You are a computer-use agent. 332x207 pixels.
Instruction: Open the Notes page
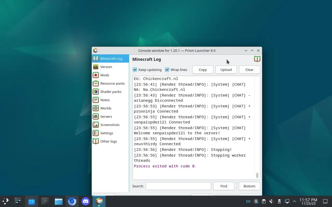click(x=110, y=100)
